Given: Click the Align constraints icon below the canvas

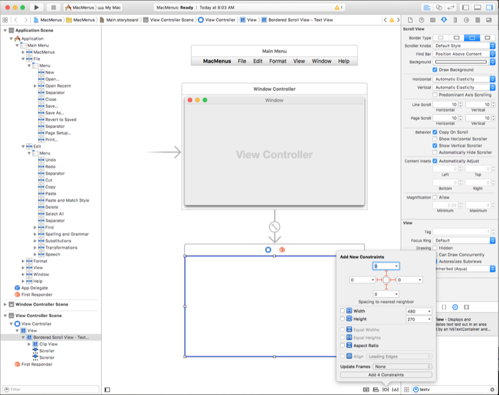Looking at the screenshot, I should [375, 389].
